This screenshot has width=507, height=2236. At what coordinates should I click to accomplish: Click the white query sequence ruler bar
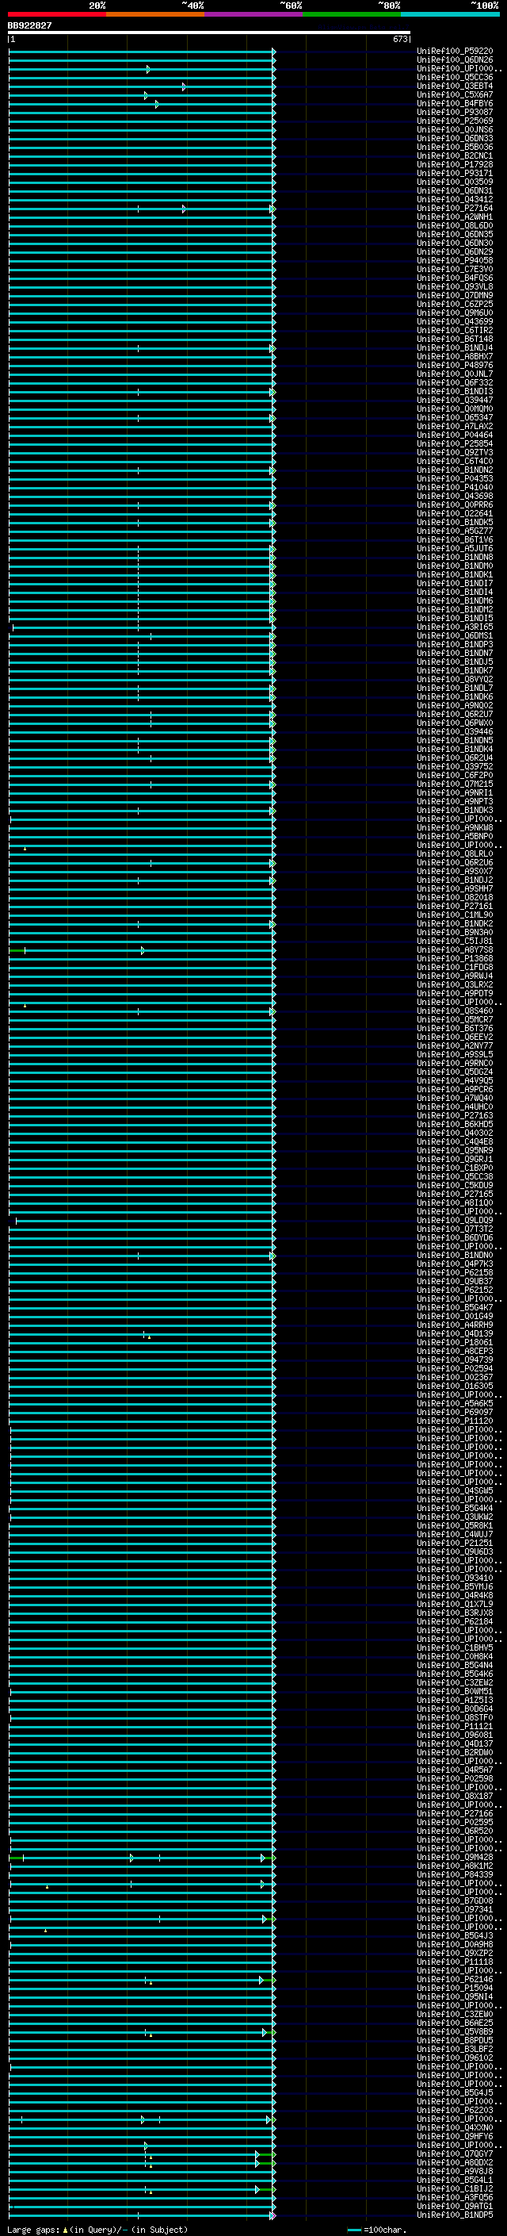tap(209, 32)
